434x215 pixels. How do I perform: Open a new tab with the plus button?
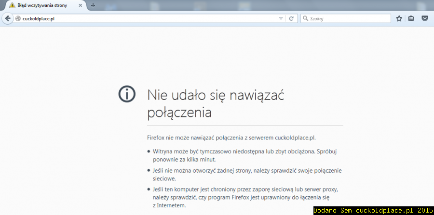(93, 5)
